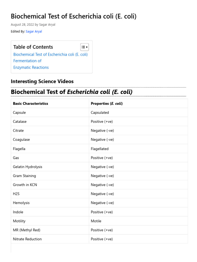Click the 'Flagellated' property cell
197x262 pixels.
[100, 149]
